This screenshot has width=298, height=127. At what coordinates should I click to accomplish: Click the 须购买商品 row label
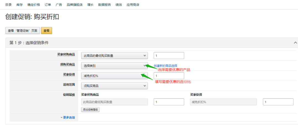[x=68, y=64]
